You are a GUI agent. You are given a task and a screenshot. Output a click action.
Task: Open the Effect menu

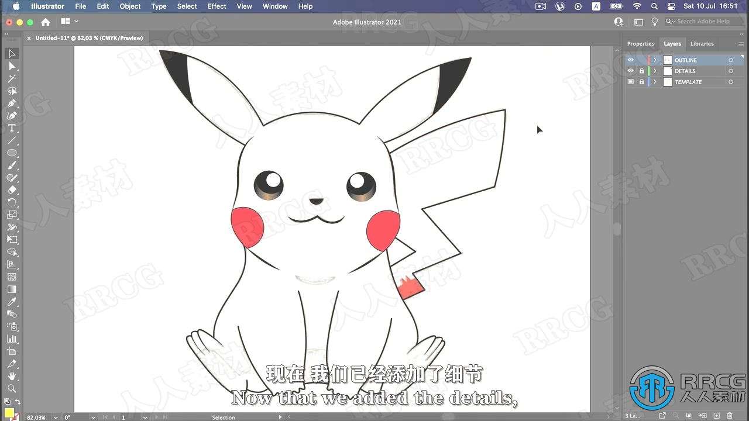click(217, 6)
